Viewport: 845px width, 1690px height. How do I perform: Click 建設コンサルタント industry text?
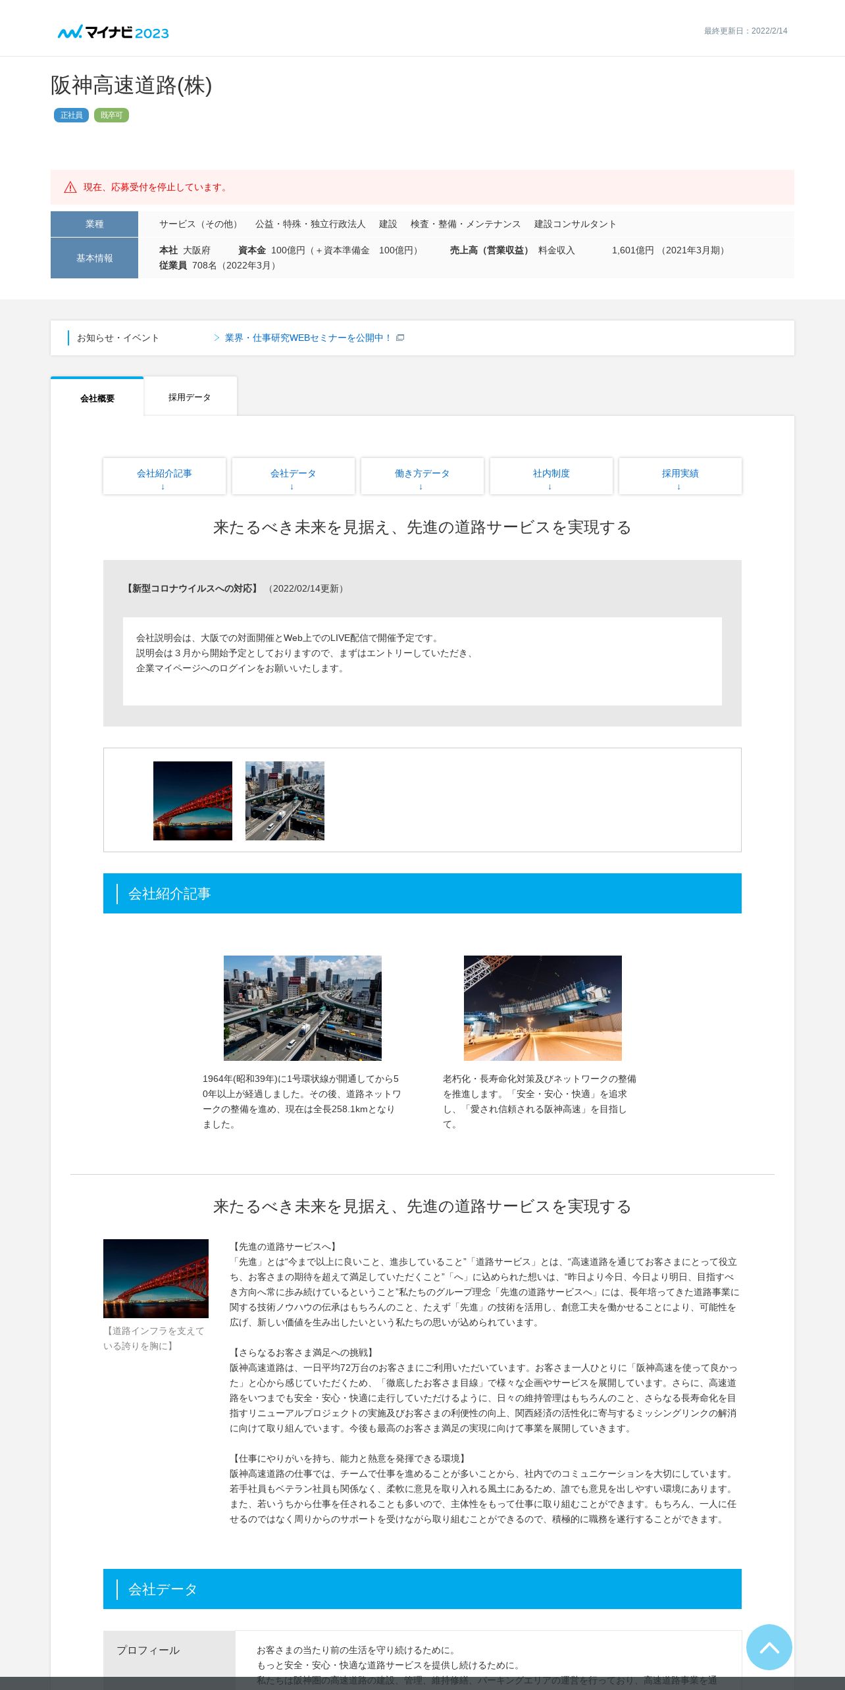coord(576,224)
